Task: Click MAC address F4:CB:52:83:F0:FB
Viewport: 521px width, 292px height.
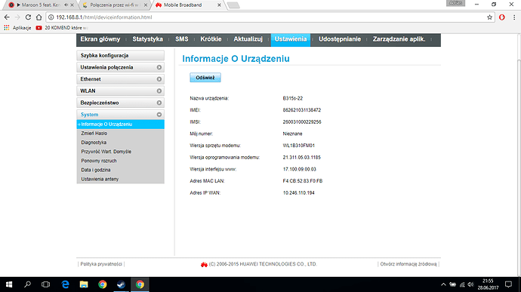Action: 302,181
